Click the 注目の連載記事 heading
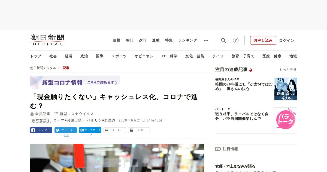 coord(231,70)
